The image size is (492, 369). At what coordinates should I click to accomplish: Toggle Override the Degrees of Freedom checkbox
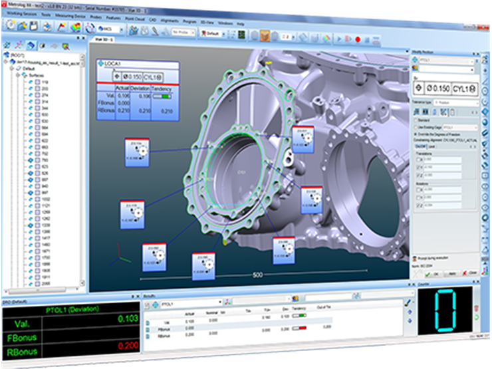tap(416, 134)
